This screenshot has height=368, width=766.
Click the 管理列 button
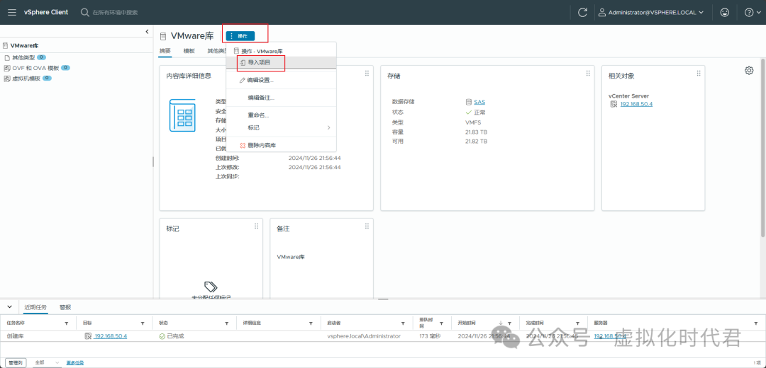pyautogui.click(x=16, y=362)
